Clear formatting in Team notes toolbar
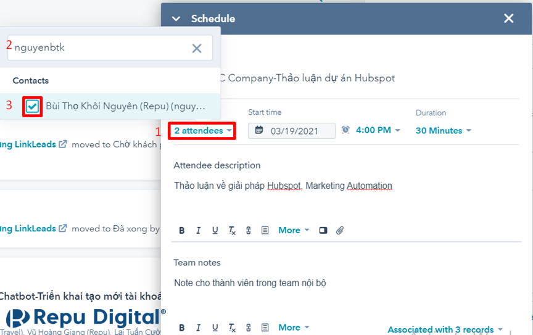This screenshot has height=335, width=533. pyautogui.click(x=232, y=328)
